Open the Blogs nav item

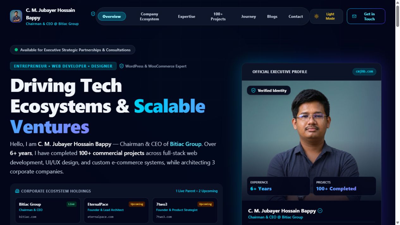pos(272,16)
